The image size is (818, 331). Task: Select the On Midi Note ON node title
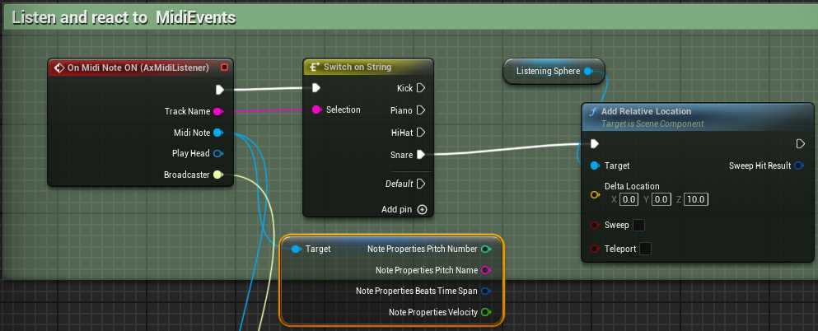(x=138, y=68)
